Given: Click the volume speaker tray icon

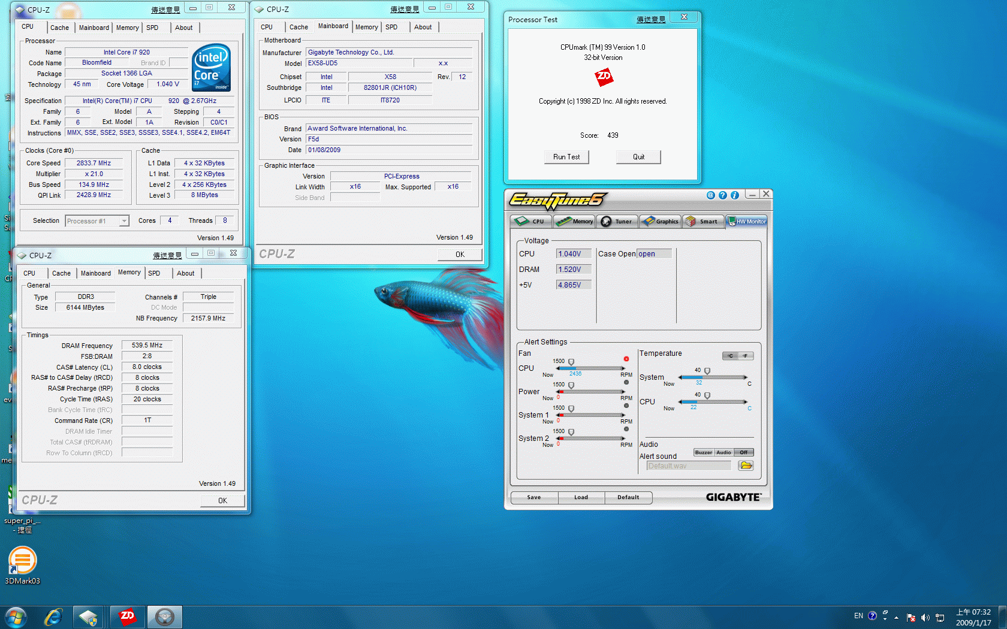Looking at the screenshot, I should pyautogui.click(x=925, y=617).
